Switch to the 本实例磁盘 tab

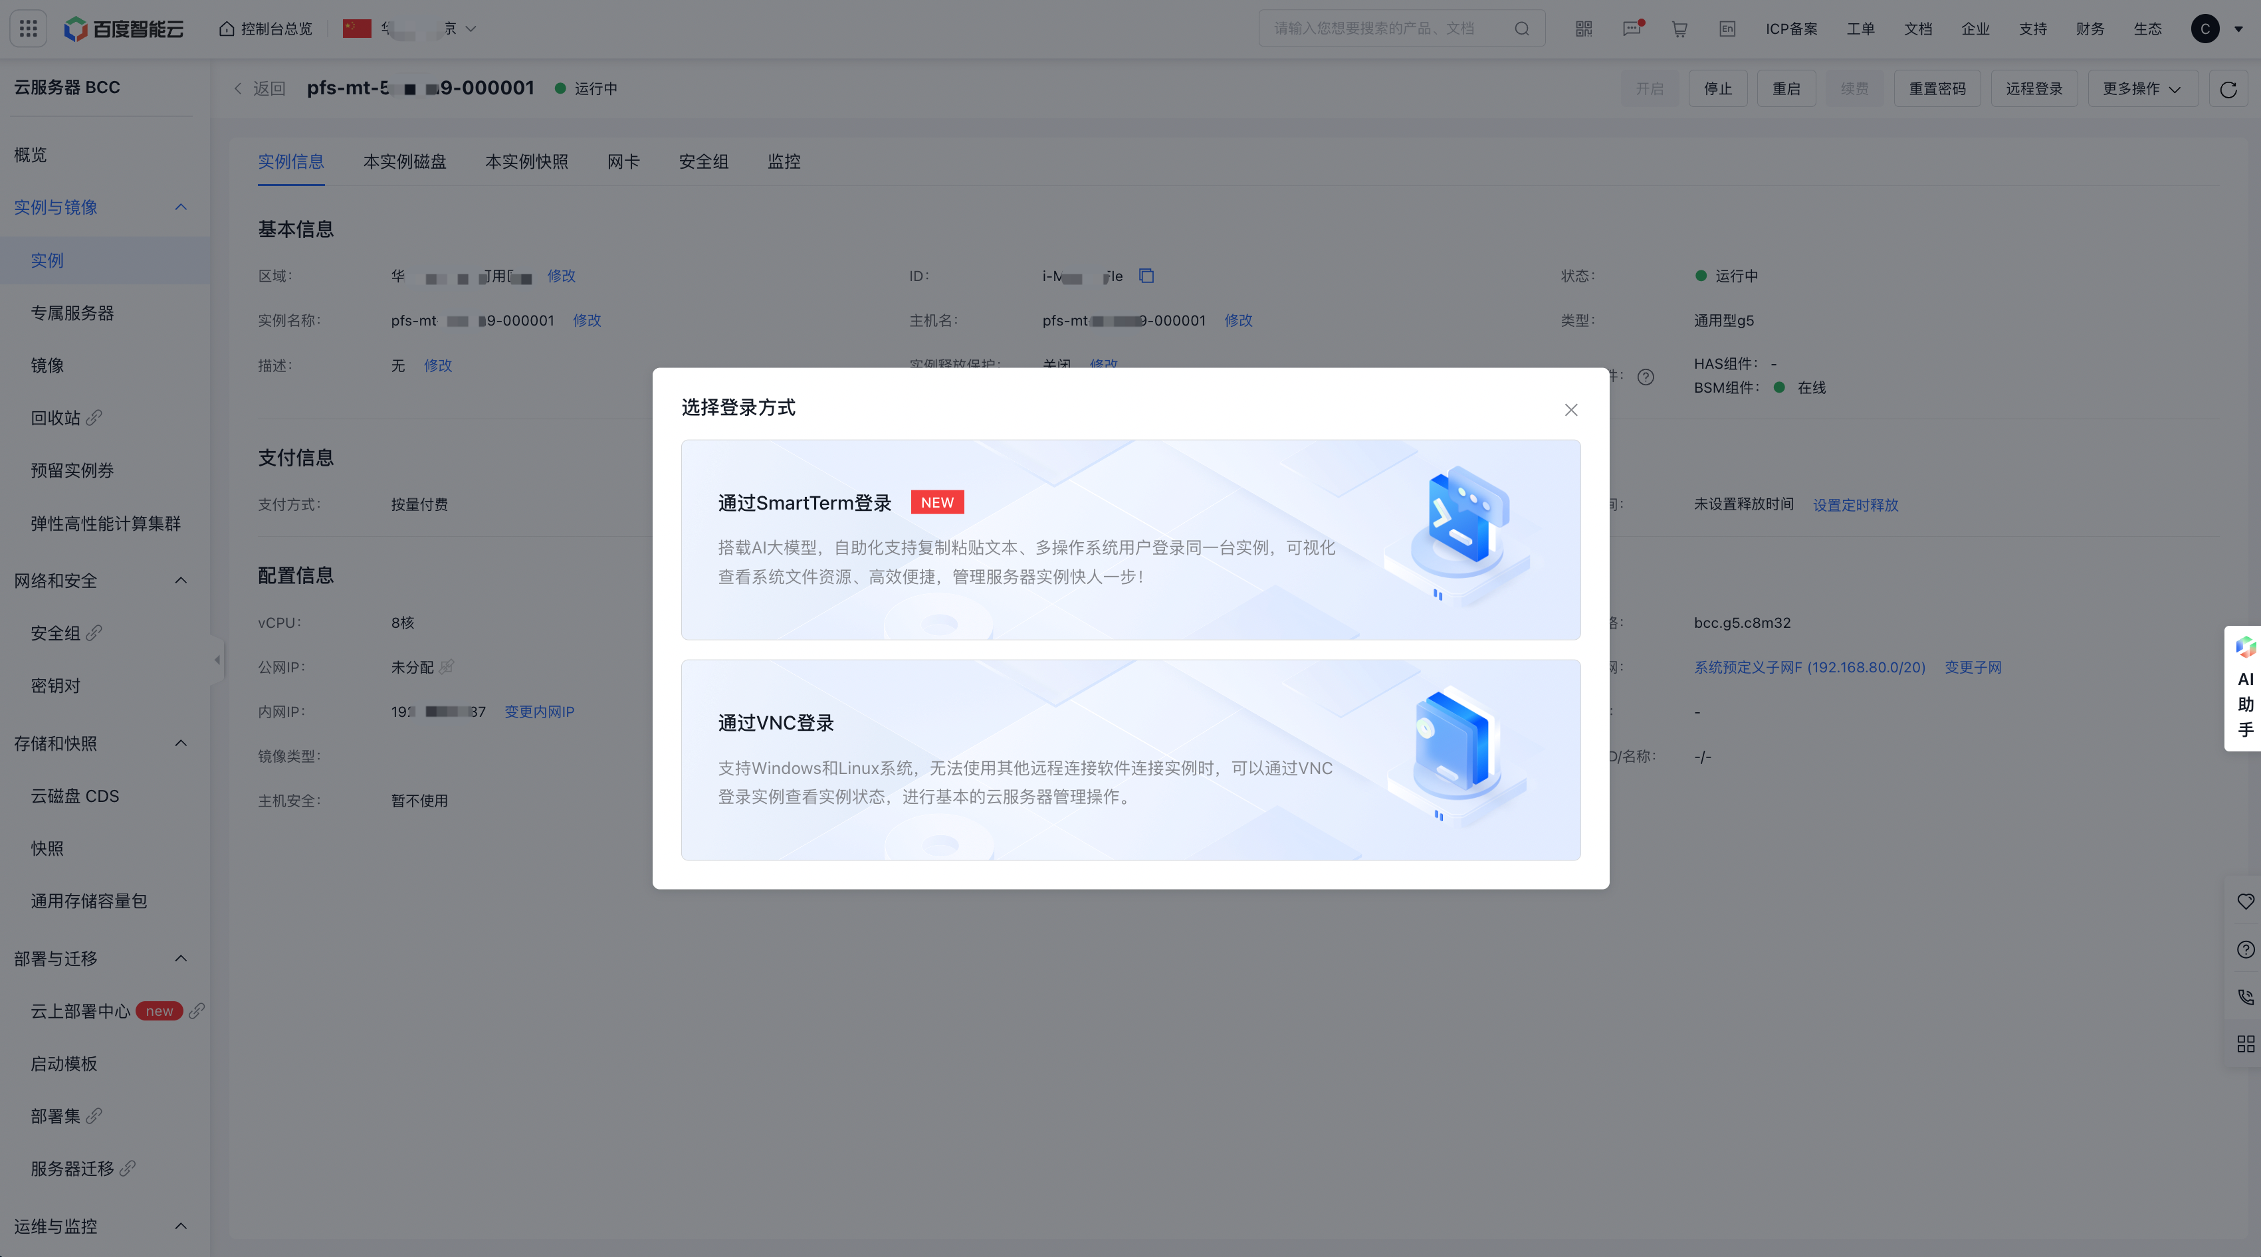click(405, 161)
